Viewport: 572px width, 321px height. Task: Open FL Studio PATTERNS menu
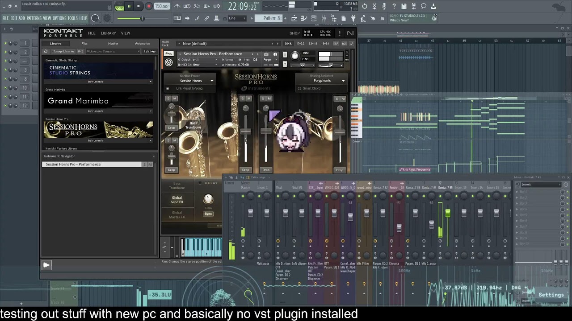34,18
